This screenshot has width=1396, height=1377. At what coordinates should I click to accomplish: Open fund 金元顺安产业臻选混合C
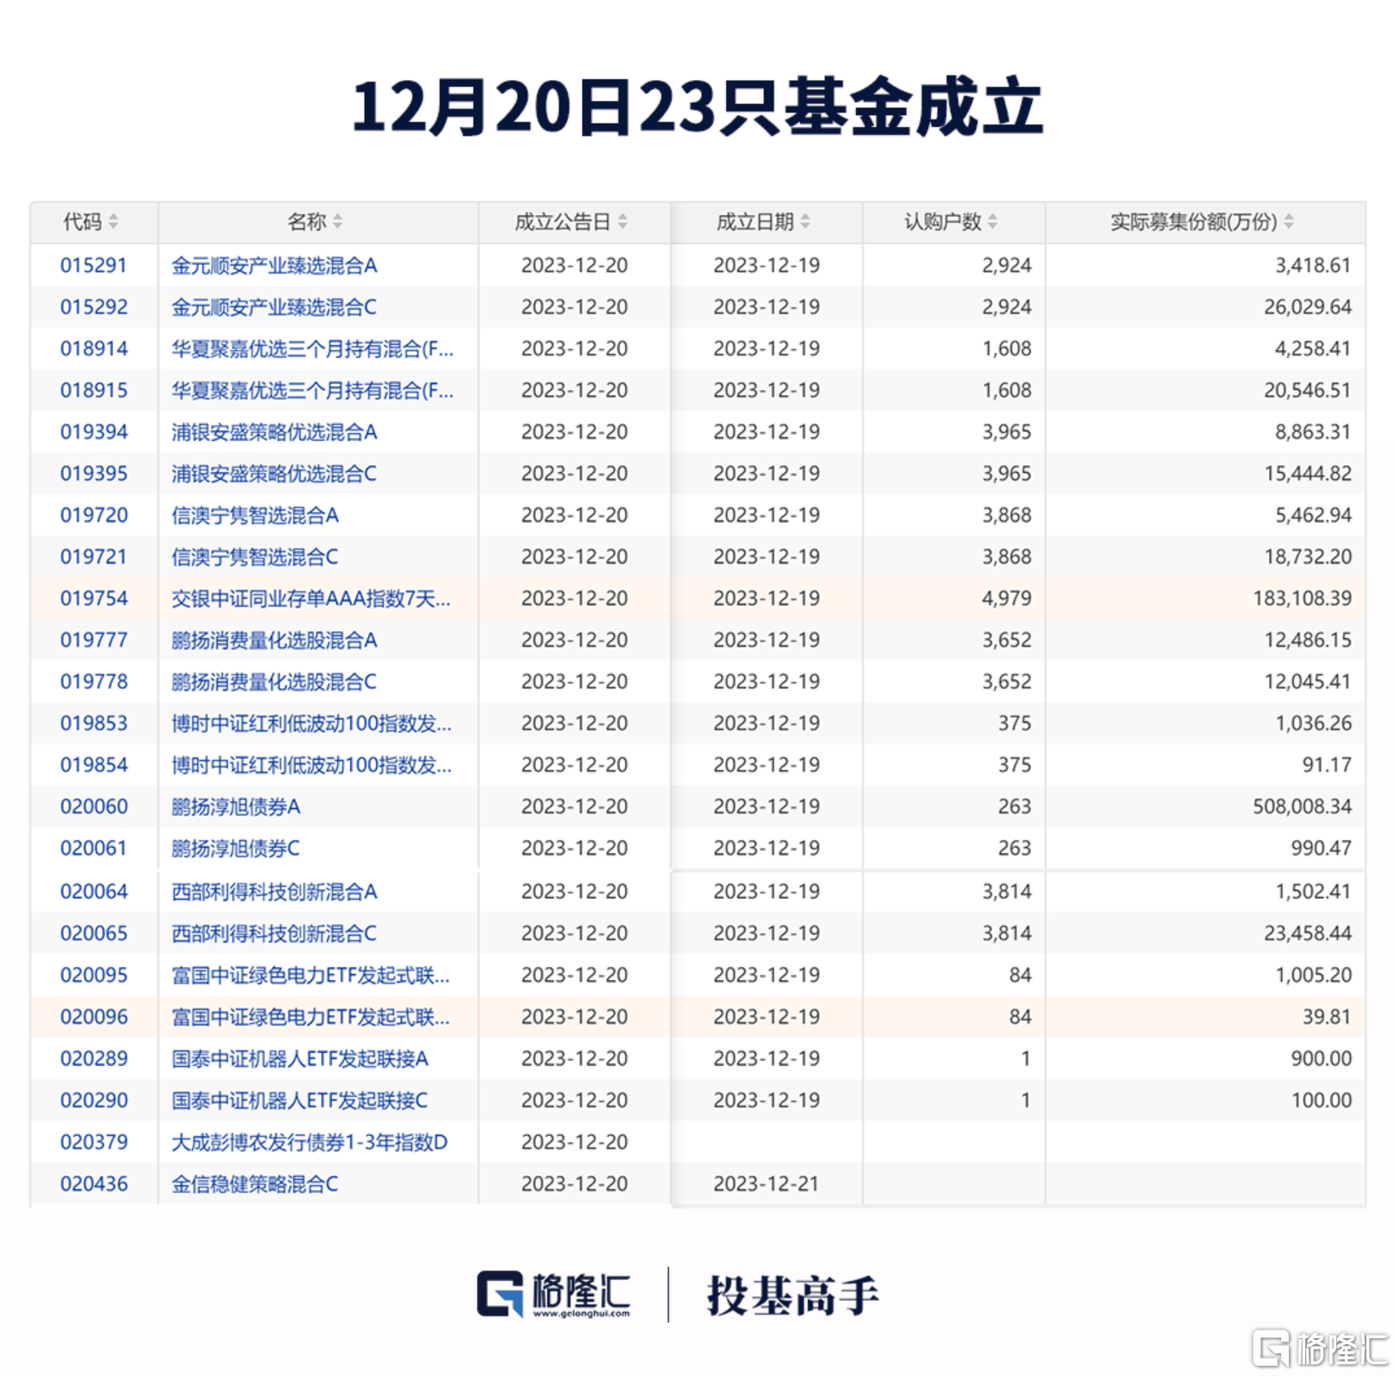(274, 307)
